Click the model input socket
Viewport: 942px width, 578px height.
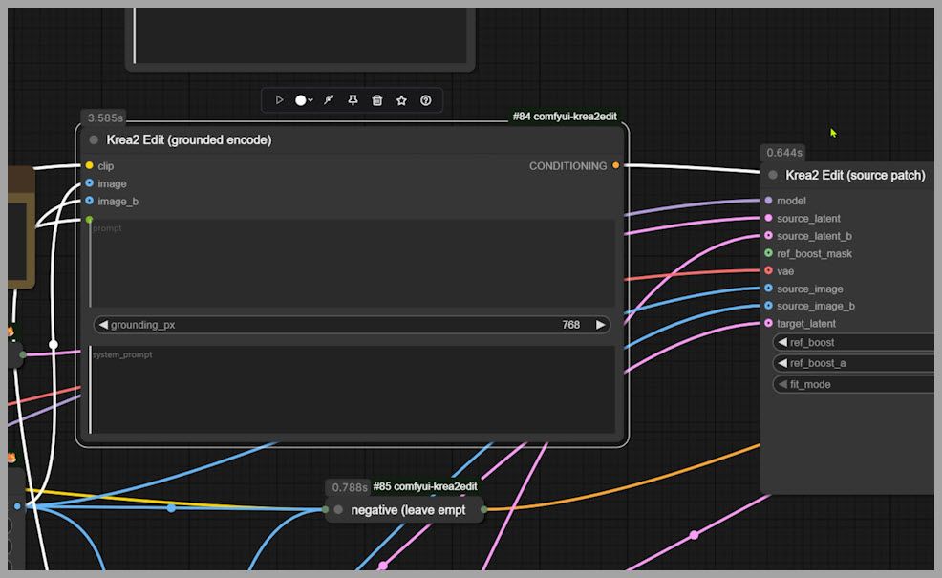pos(768,200)
